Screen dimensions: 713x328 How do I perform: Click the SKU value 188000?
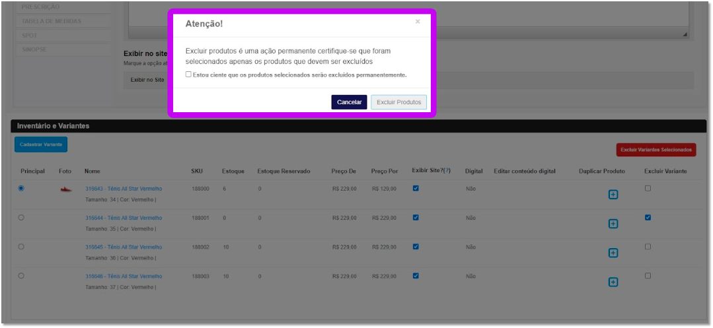tap(200, 189)
